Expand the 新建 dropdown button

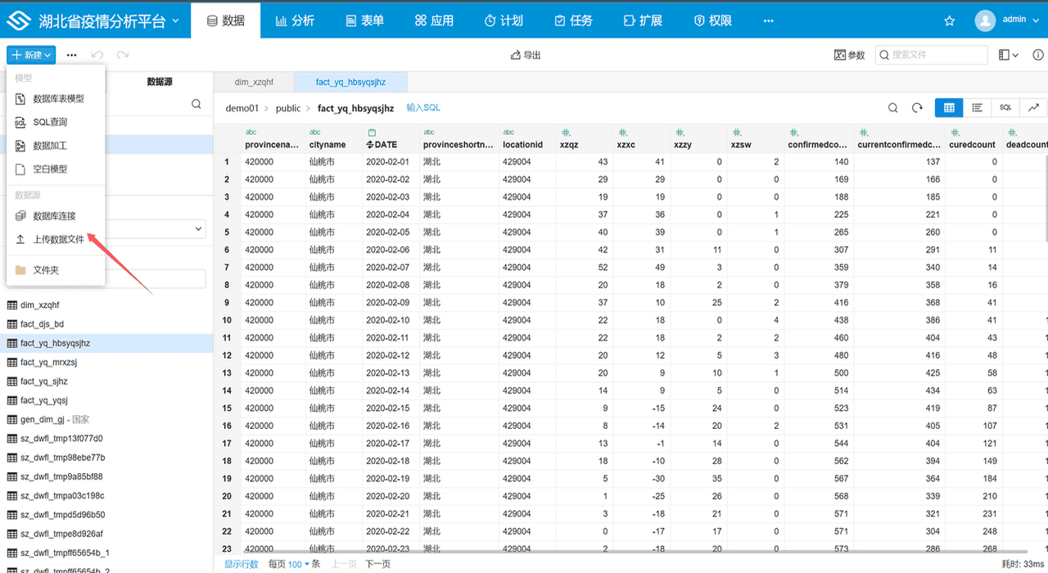pos(31,55)
